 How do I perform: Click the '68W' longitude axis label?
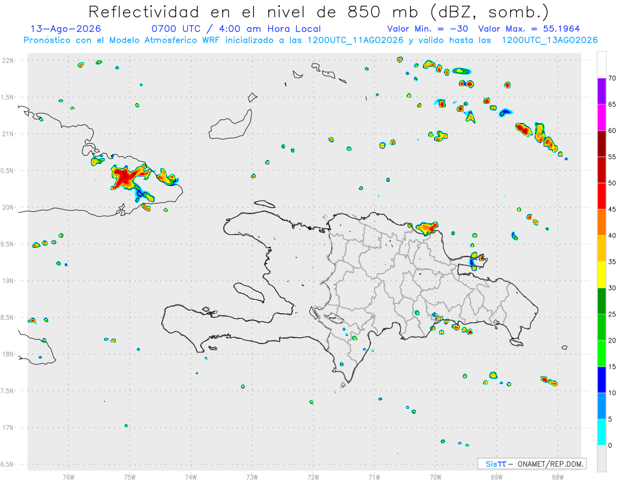coord(558,477)
